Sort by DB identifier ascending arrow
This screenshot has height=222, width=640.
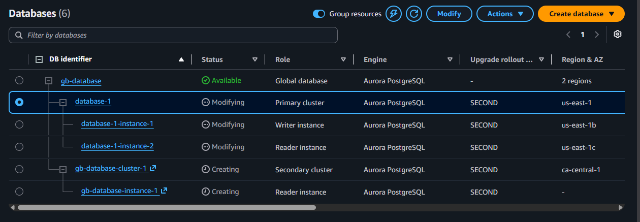[181, 59]
